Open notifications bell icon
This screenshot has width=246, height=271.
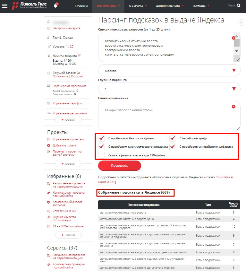(x=55, y=5)
